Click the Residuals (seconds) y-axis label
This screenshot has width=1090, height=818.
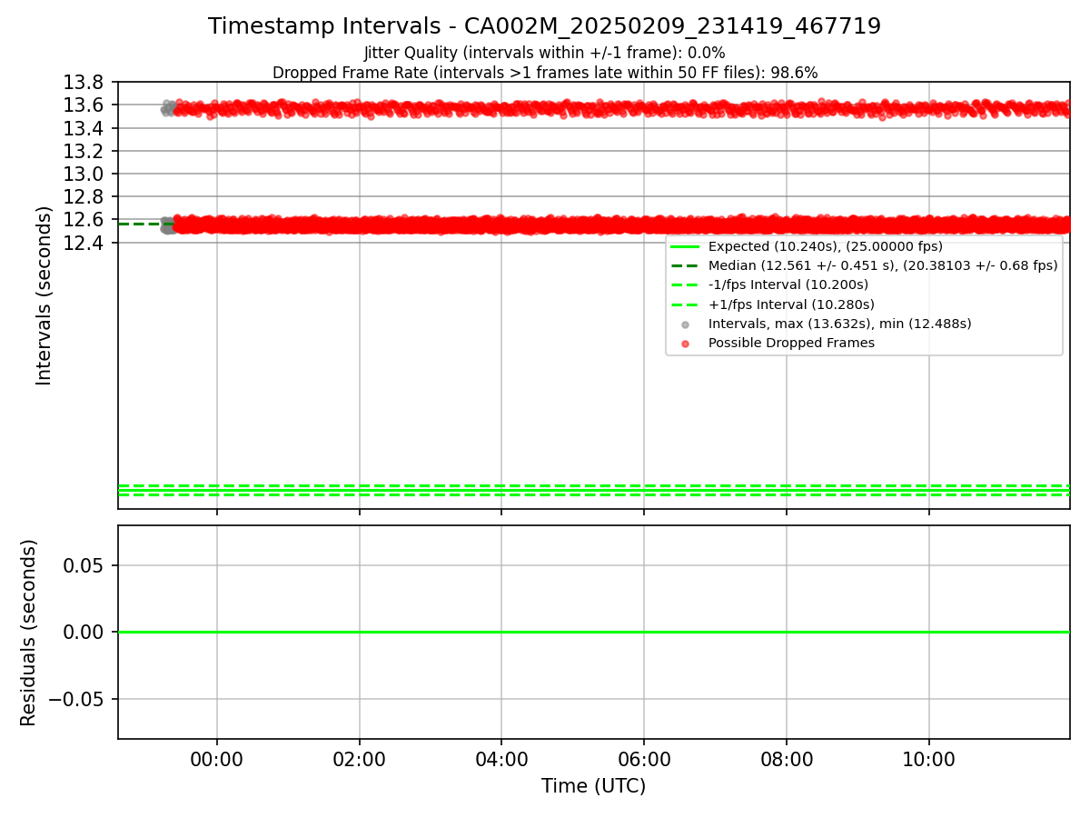coord(28,633)
